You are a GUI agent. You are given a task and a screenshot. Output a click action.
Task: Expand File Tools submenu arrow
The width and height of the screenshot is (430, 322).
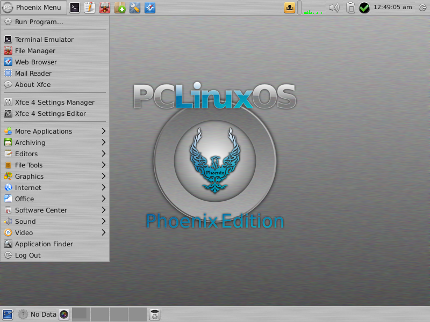(x=103, y=165)
